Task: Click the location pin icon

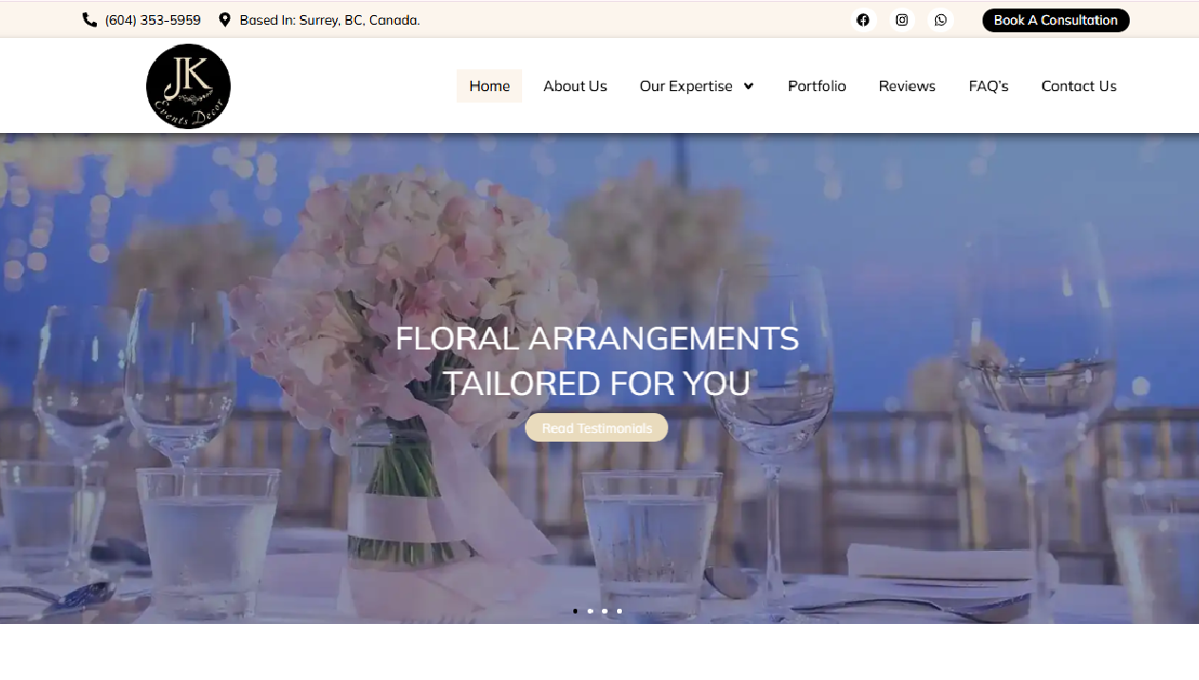Action: pyautogui.click(x=225, y=20)
